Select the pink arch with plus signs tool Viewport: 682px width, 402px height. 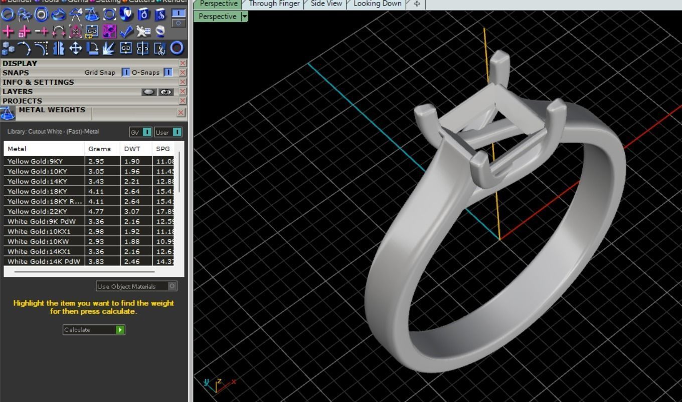coord(58,32)
